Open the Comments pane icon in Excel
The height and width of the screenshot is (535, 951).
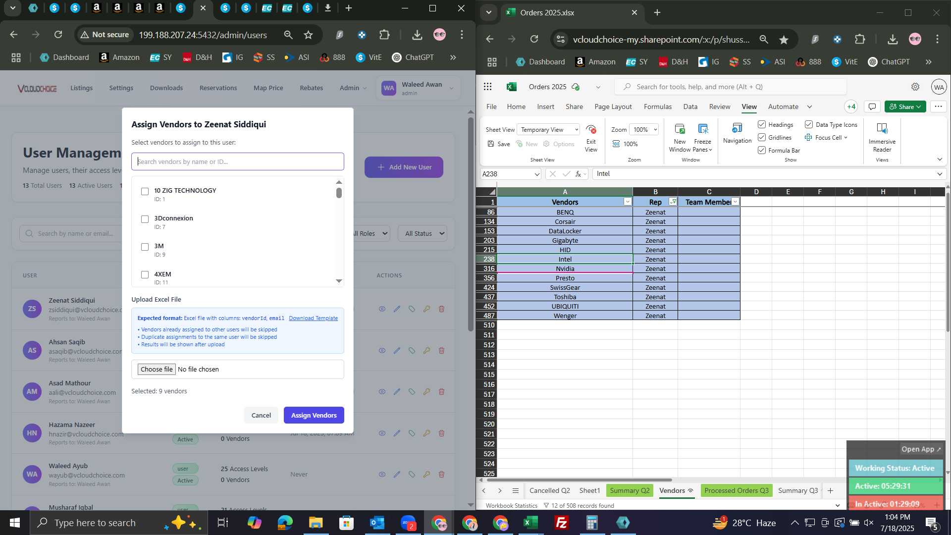pos(872,107)
